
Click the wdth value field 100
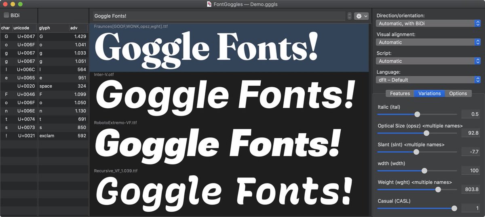point(470,171)
